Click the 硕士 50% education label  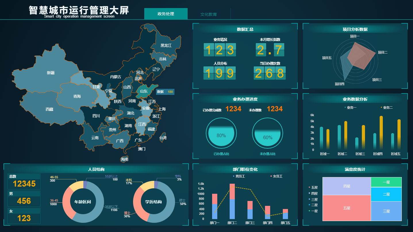[x=183, y=202]
